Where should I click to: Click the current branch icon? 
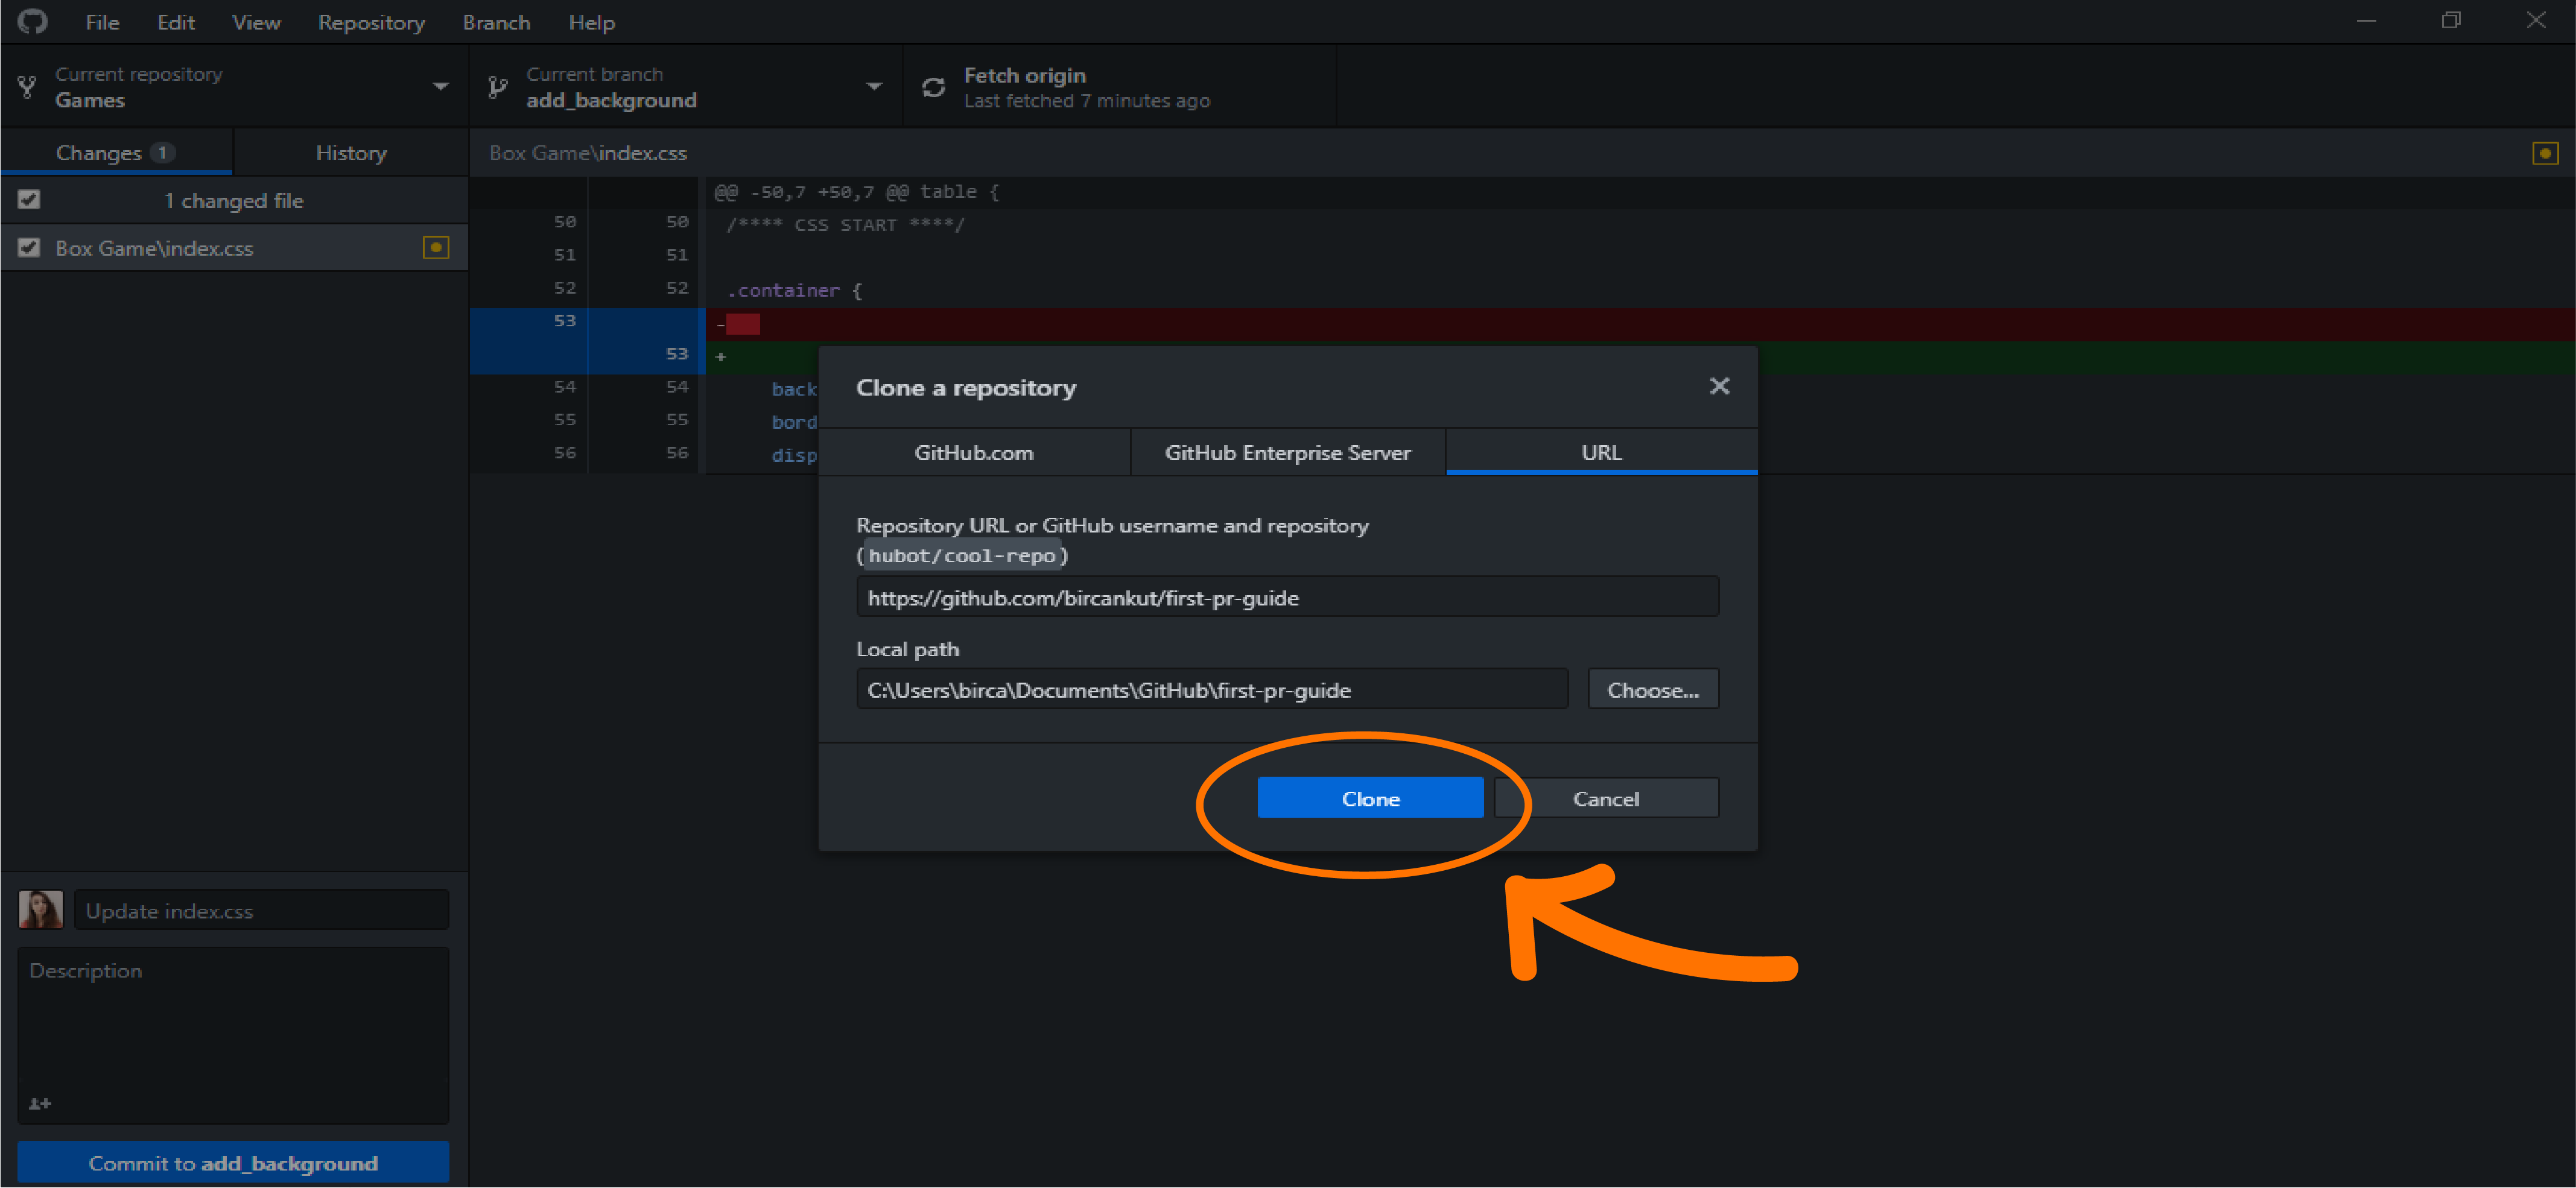[497, 88]
